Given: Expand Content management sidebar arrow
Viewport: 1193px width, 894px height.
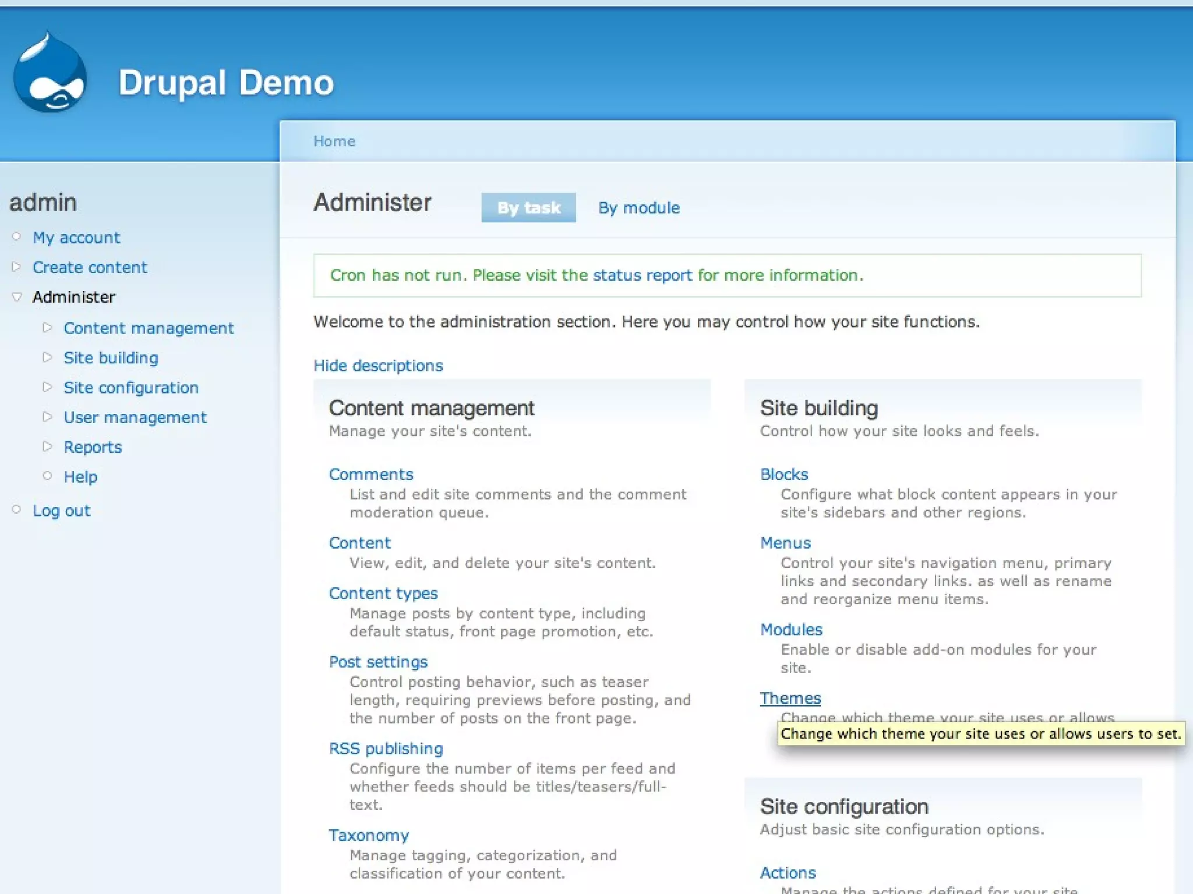Looking at the screenshot, I should (x=47, y=328).
